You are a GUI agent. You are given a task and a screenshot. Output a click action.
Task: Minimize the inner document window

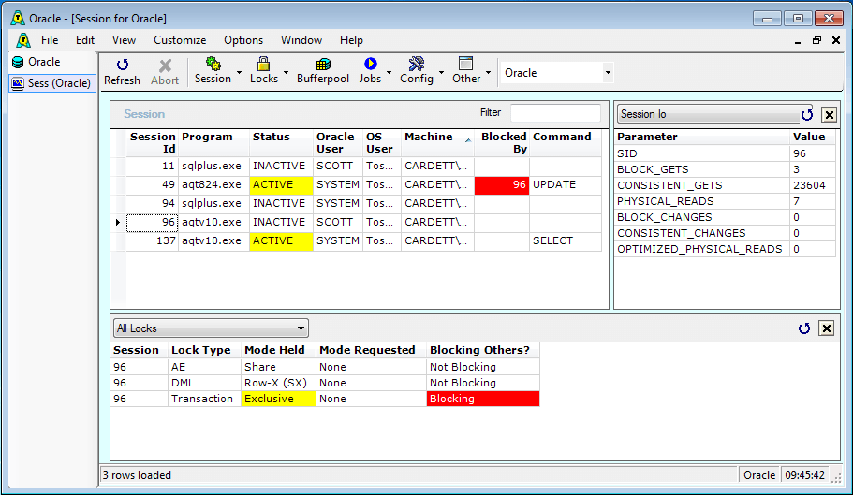pos(798,41)
